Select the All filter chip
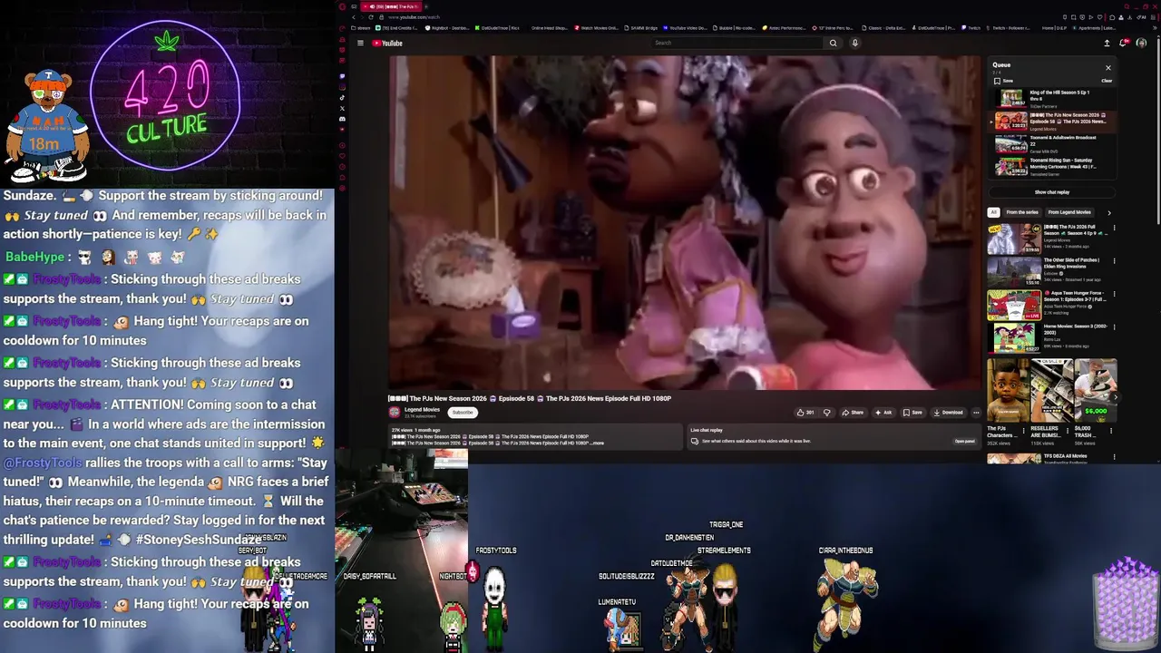This screenshot has height=653, width=1161. [993, 212]
